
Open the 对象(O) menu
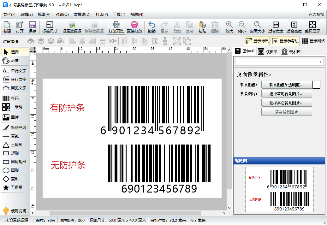[62, 15]
